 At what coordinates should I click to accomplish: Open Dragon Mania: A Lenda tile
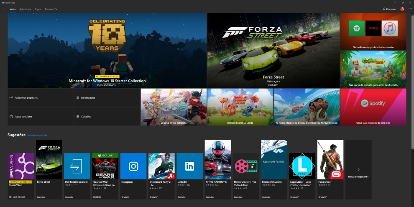[x=240, y=107]
